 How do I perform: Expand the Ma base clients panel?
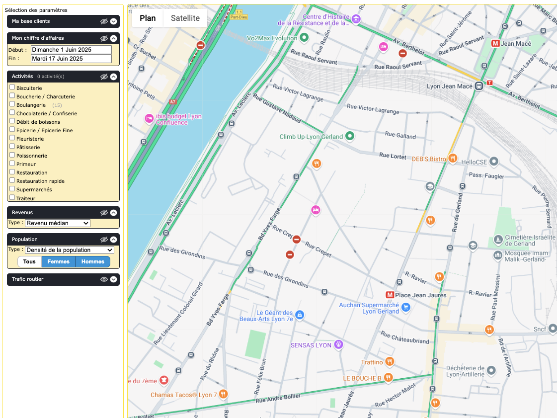click(x=113, y=21)
